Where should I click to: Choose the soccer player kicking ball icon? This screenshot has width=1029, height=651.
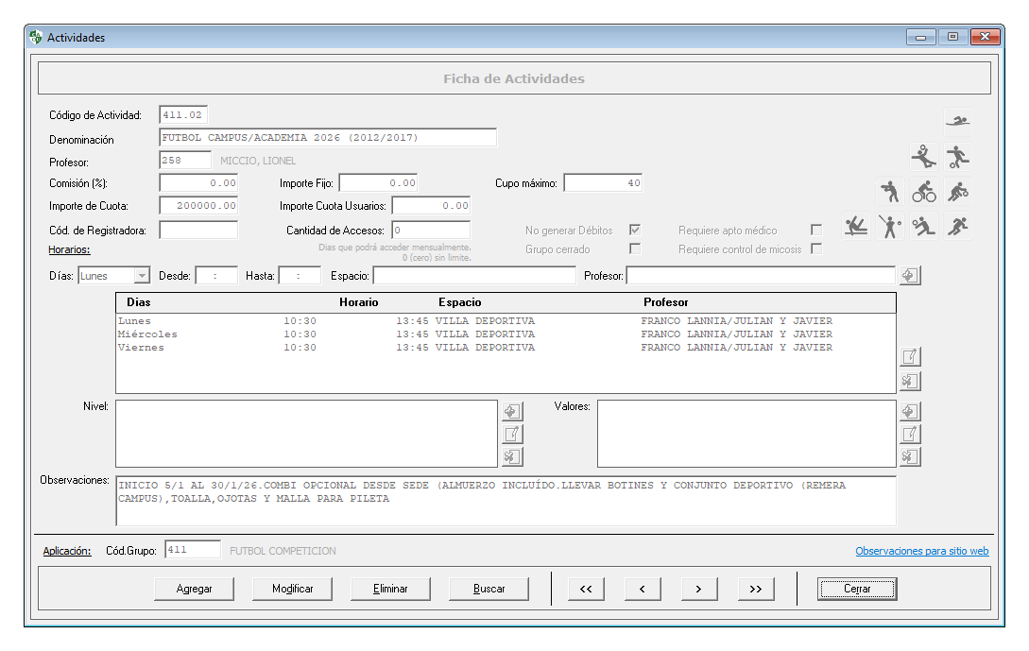point(957,156)
